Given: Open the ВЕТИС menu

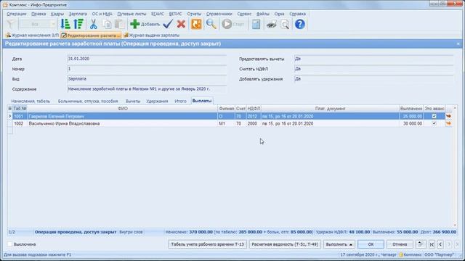Looking at the screenshot, I should click(176, 14).
